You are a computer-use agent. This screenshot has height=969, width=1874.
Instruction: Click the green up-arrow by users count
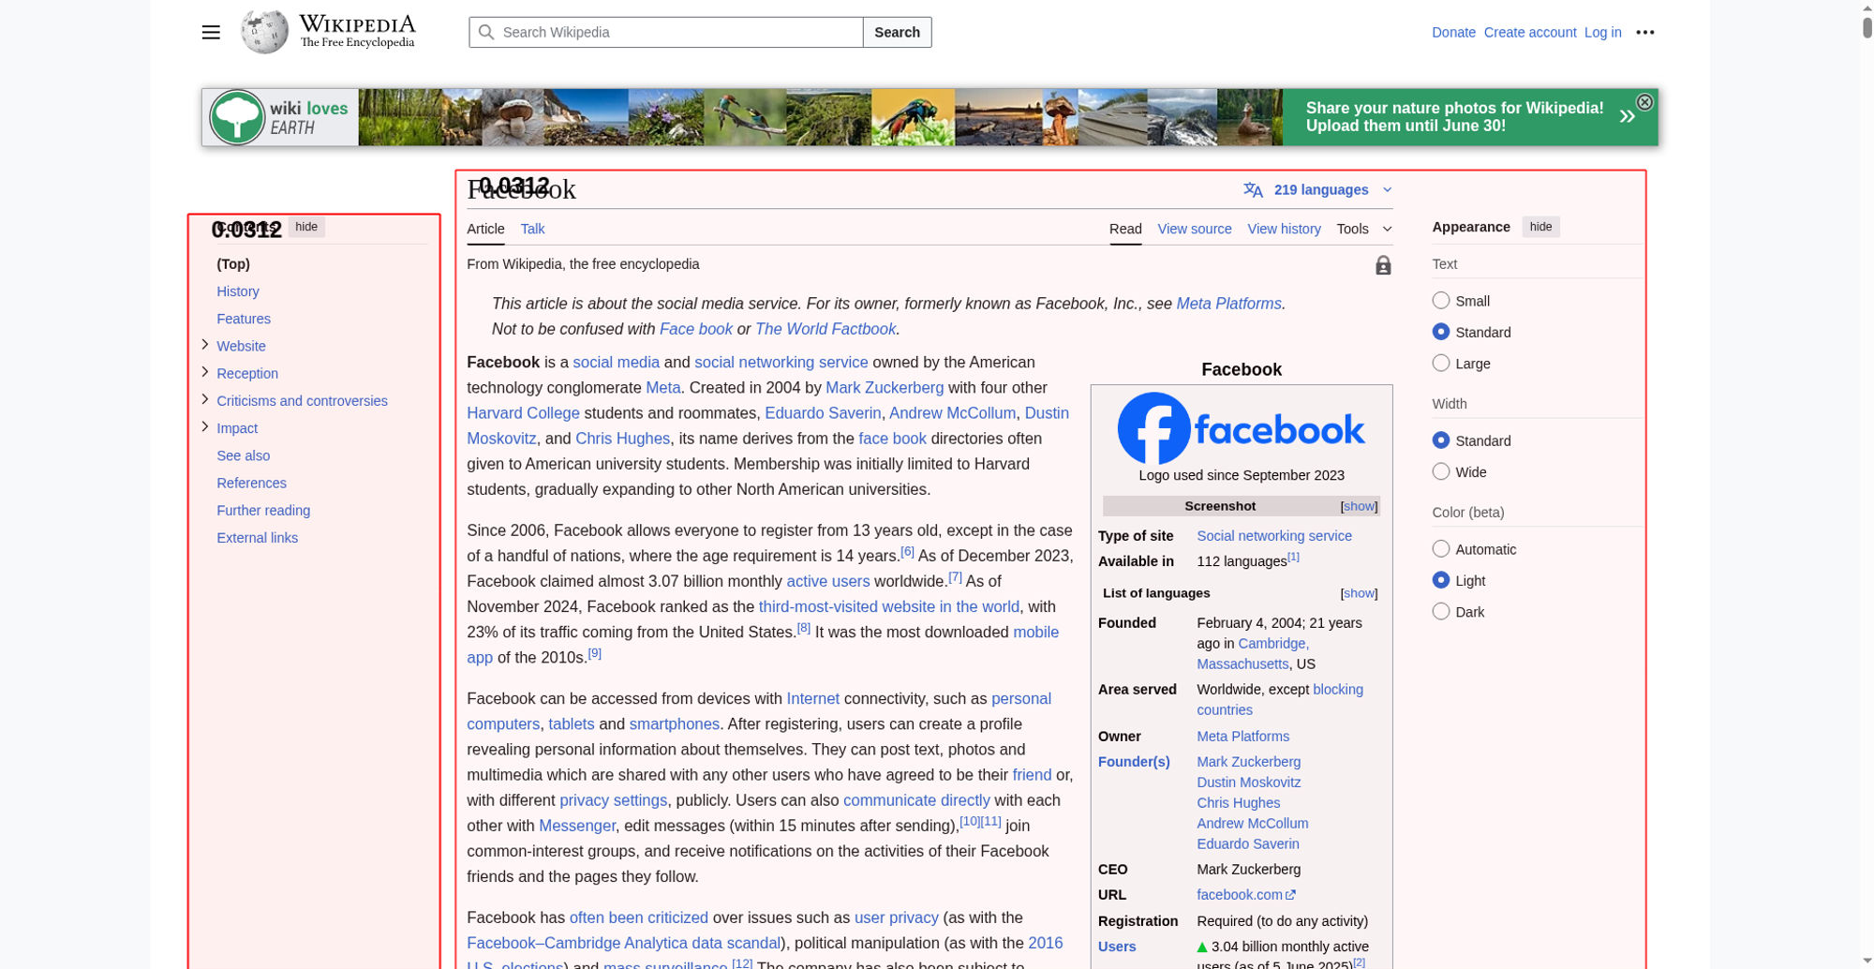point(1202,947)
